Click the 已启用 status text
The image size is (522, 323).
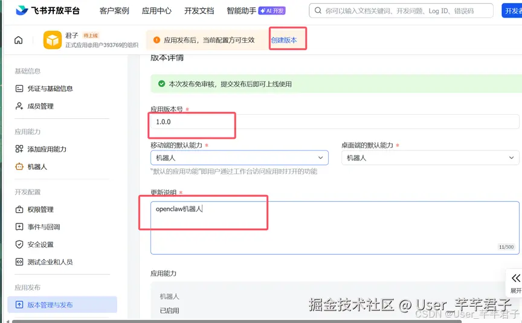pos(169,311)
